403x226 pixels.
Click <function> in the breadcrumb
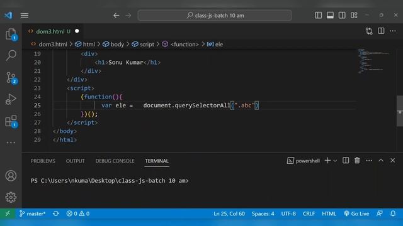(x=184, y=45)
